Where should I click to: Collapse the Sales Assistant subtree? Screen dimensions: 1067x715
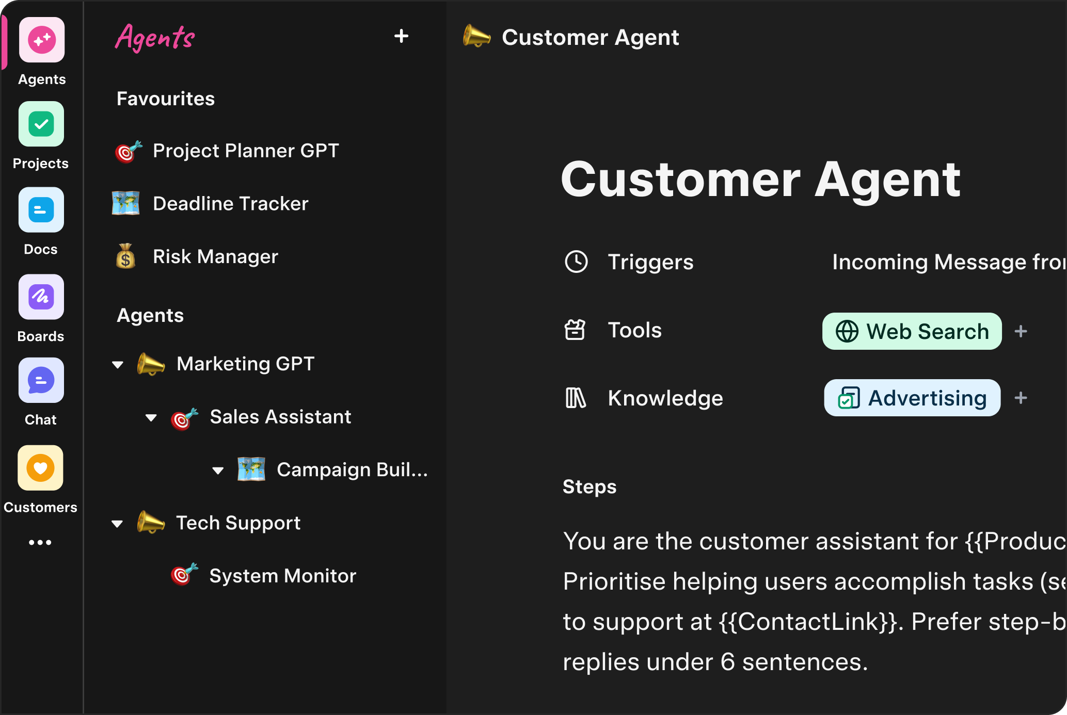tap(151, 418)
